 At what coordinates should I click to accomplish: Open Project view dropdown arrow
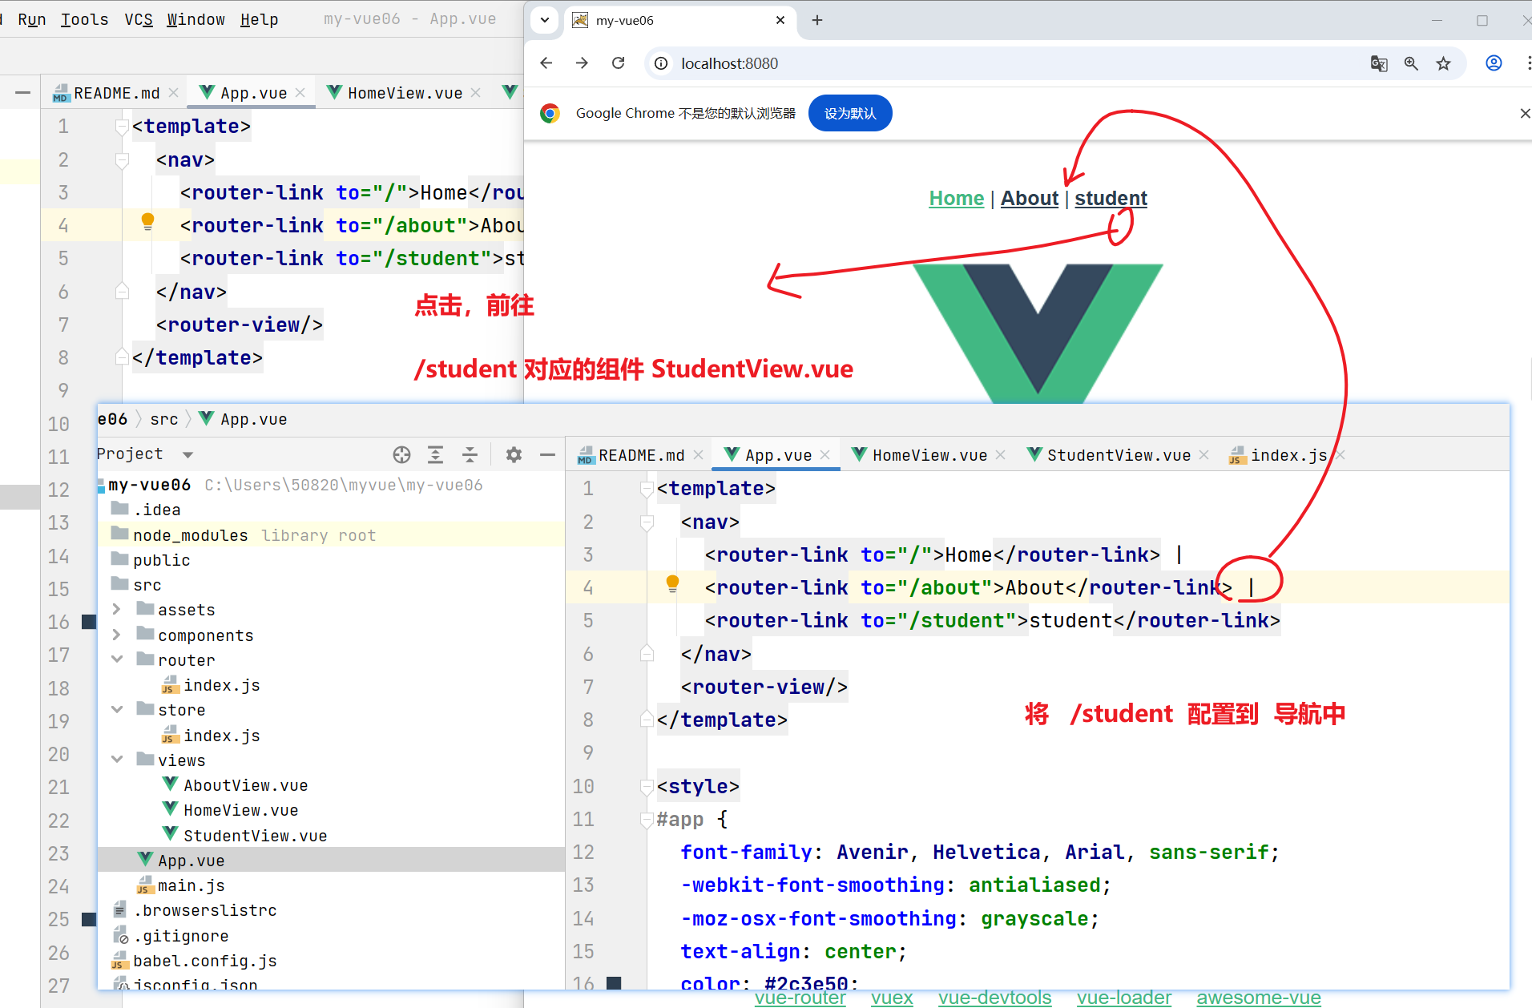pos(187,455)
